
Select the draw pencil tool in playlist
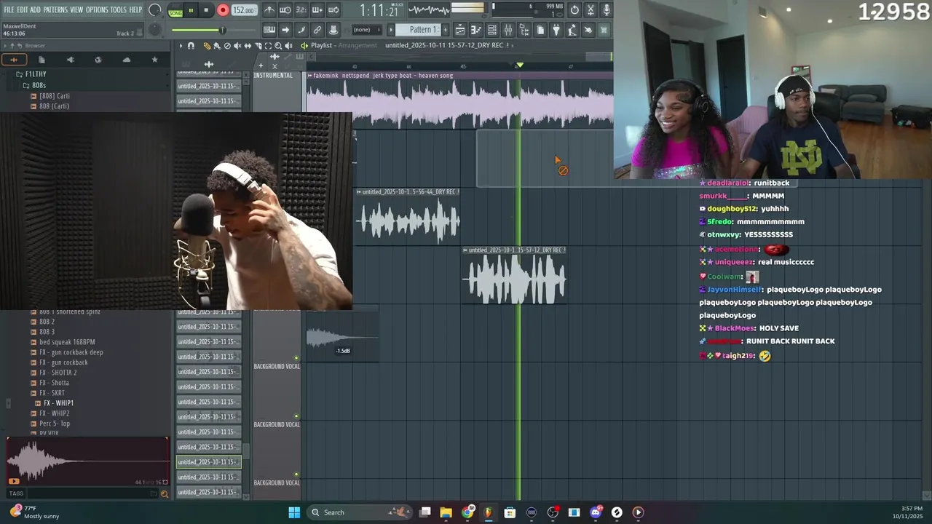click(207, 46)
